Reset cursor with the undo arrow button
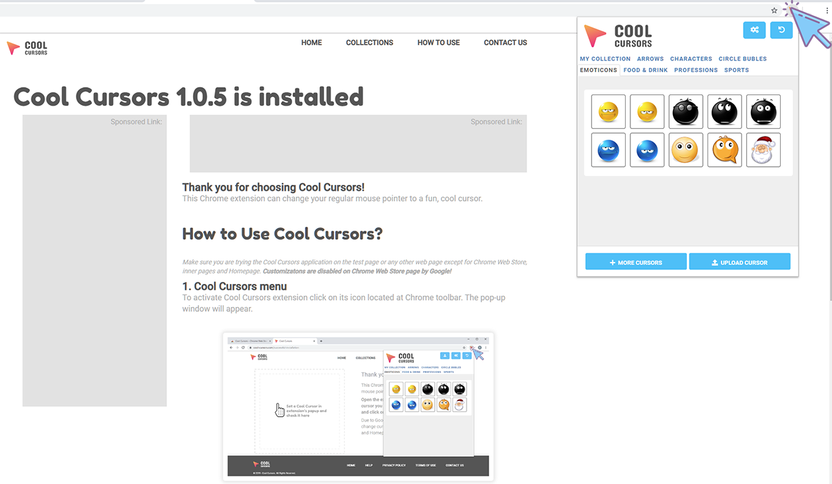The height and width of the screenshot is (484, 832). click(x=781, y=30)
